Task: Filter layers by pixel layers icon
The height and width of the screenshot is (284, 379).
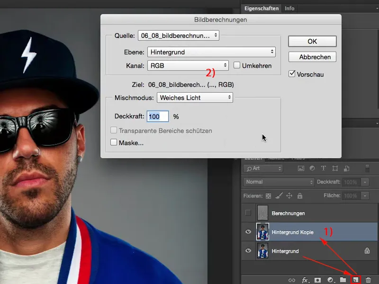Action: coord(301,169)
